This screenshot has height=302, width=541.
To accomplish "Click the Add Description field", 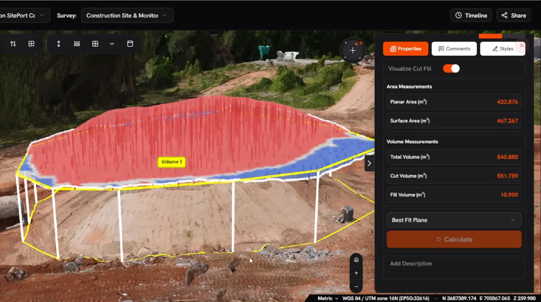I will pos(454,263).
